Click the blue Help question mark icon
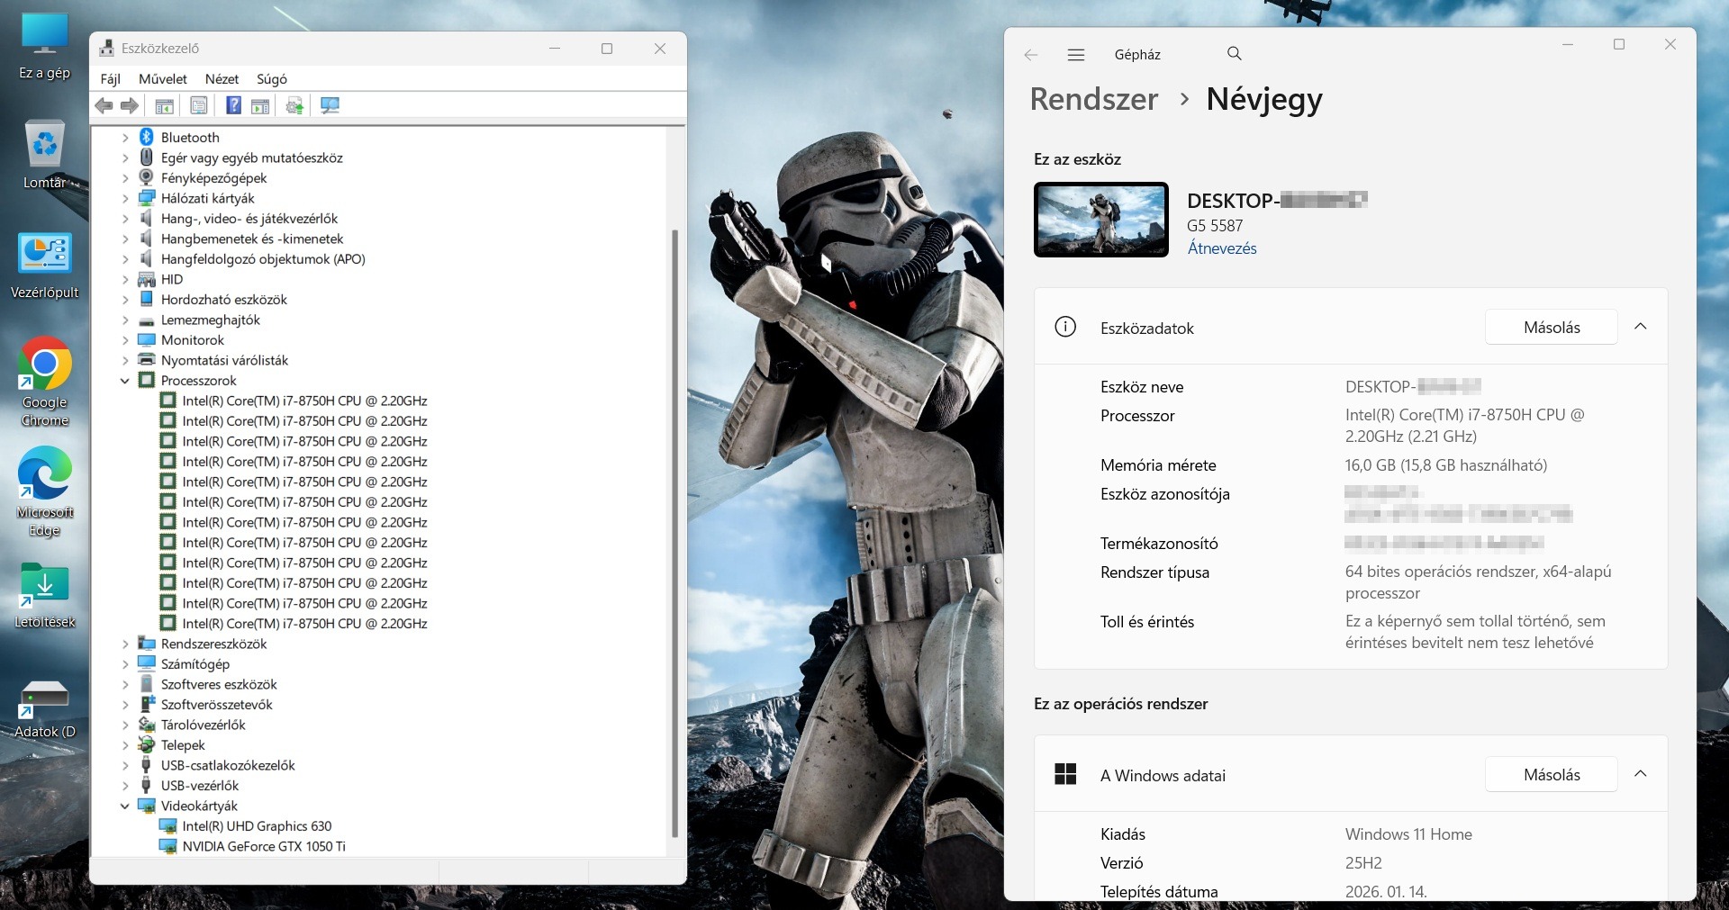 point(233,106)
